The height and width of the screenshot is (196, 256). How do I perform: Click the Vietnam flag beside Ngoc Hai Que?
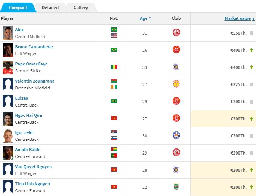click(114, 118)
